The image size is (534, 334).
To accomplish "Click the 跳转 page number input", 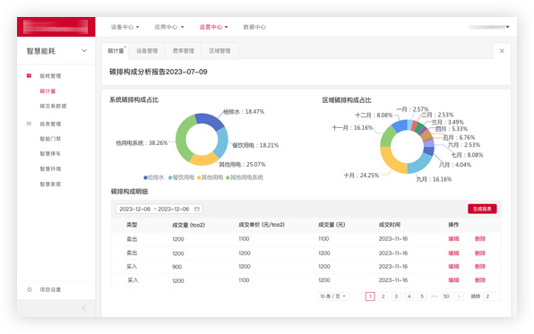I will pyautogui.click(x=492, y=296).
